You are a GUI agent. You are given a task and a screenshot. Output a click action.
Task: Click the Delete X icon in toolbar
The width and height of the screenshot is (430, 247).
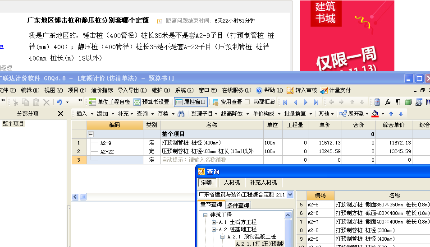46,102
